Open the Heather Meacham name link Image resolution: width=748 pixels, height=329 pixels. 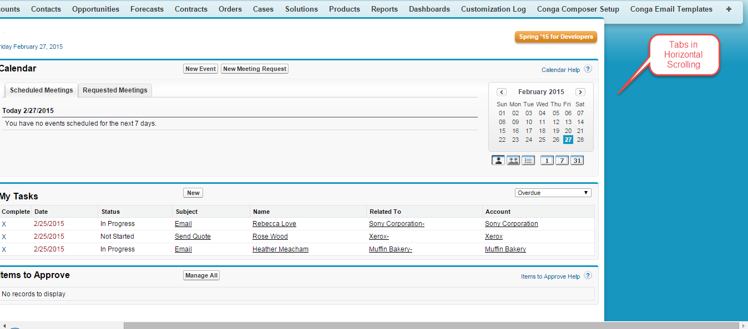point(280,249)
